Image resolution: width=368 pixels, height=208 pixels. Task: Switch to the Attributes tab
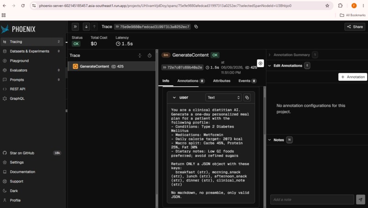coord(221,81)
